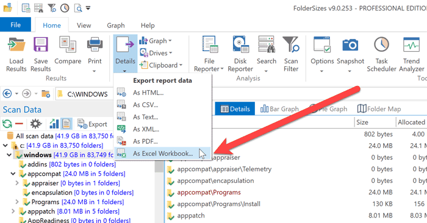Collapse the appcompat tree folder
Image resolution: width=427 pixels, height=223 pixels.
13,174
